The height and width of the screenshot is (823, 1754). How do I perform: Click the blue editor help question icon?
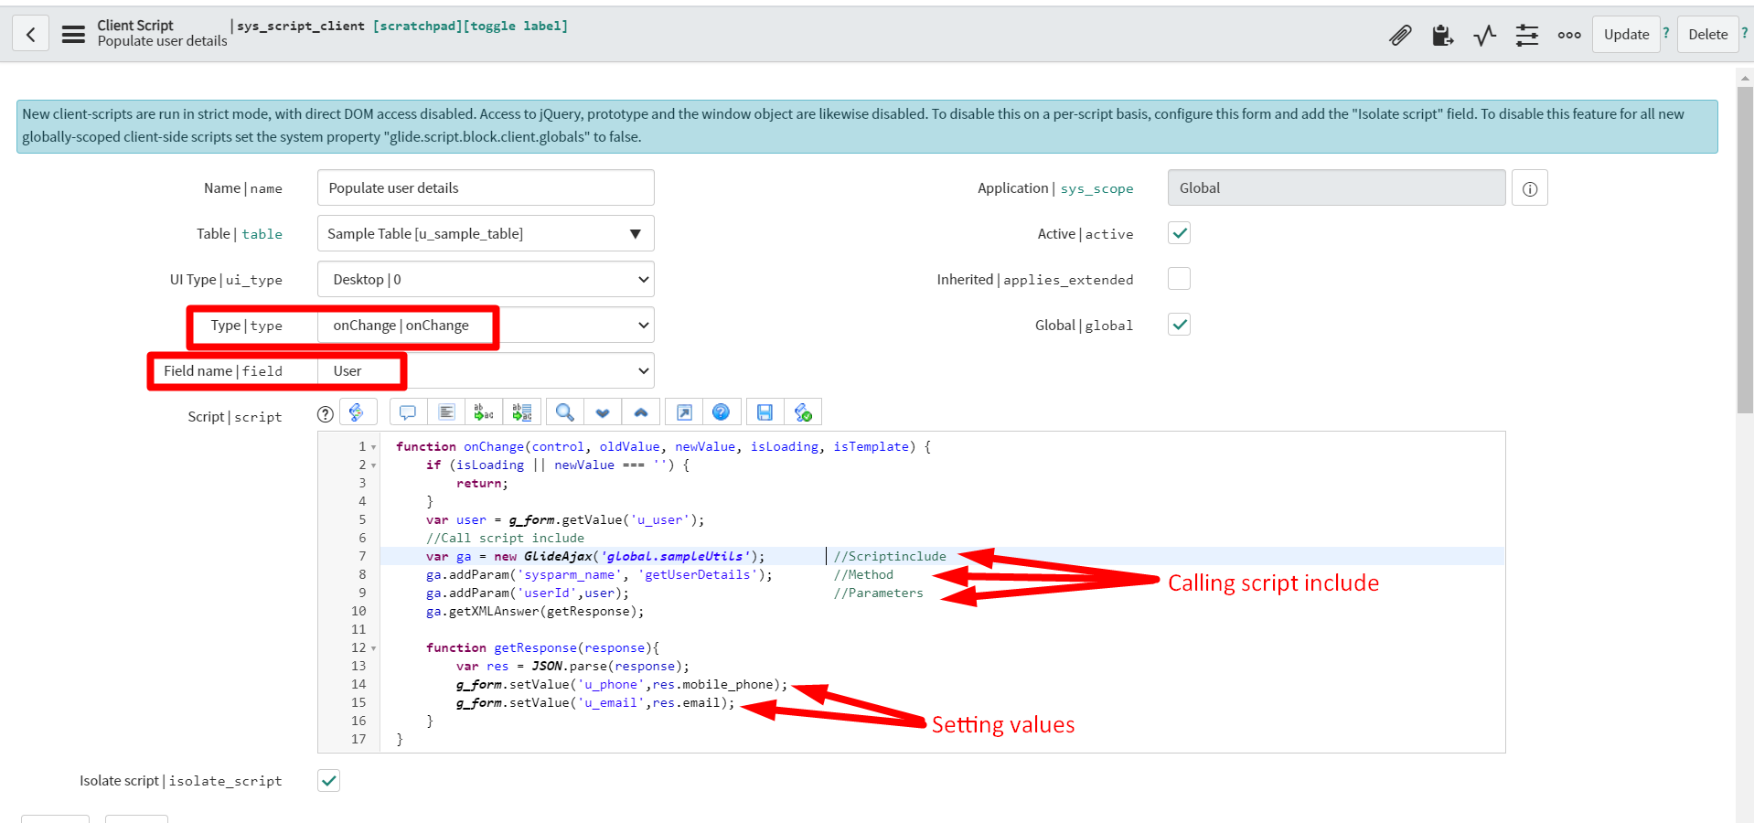coord(721,412)
